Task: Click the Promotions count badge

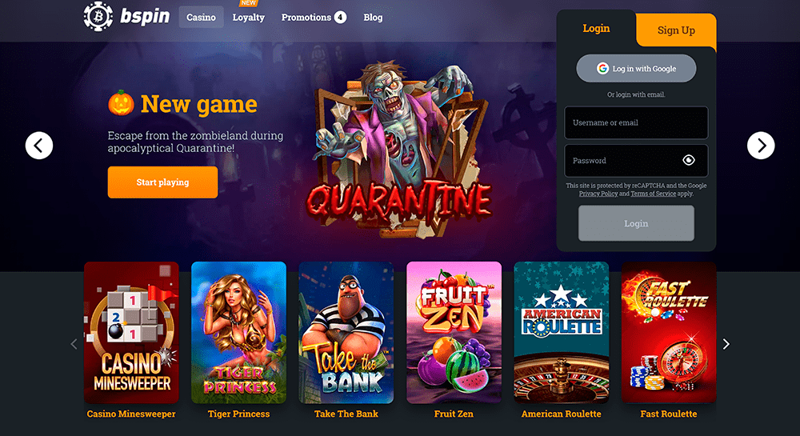Action: pyautogui.click(x=340, y=18)
